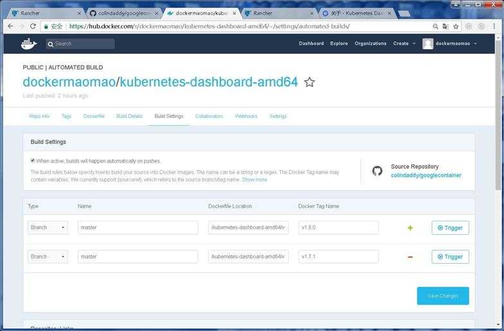Click the Docker Tag Name field containing v1.7.1
504x331 pixels.
tap(338, 257)
